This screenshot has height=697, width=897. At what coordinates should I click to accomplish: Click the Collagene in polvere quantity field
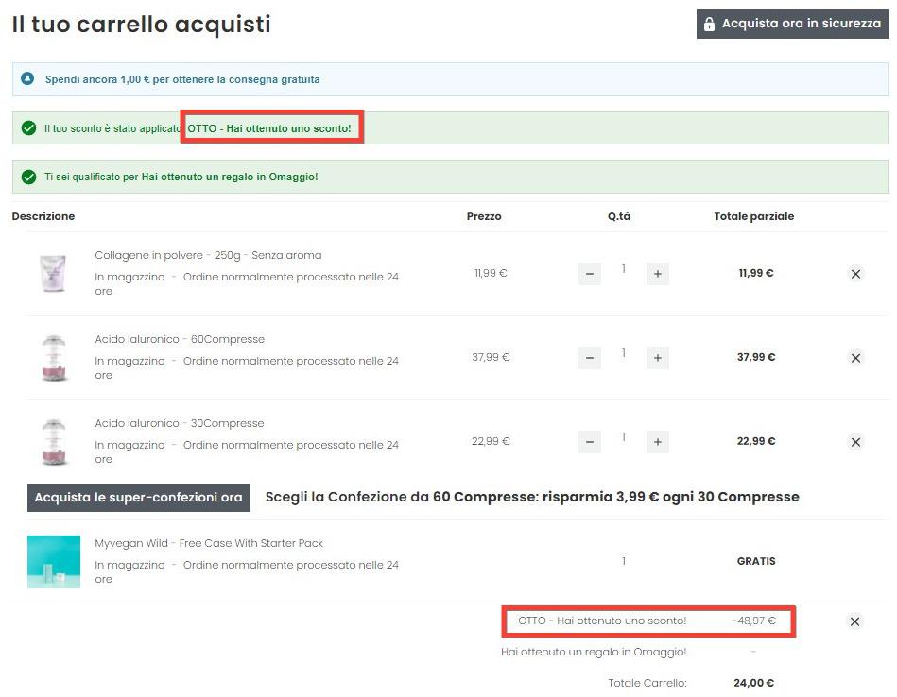click(623, 270)
